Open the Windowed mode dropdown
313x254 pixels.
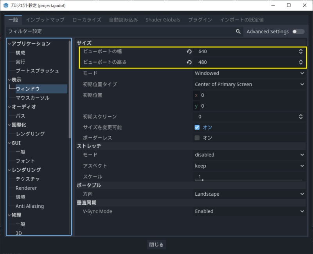pyautogui.click(x=249, y=73)
